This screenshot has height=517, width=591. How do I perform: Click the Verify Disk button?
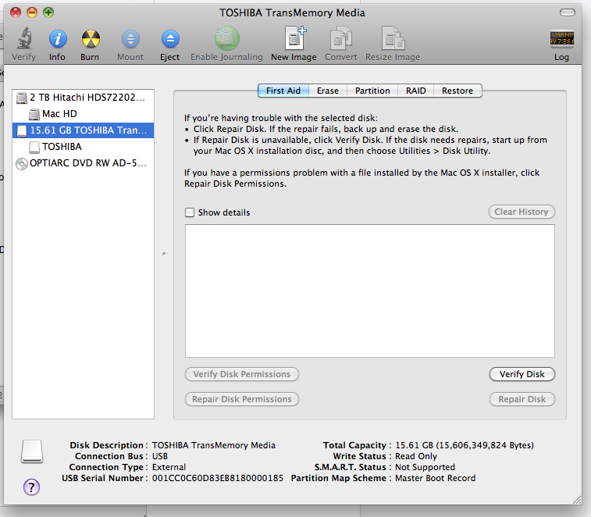point(522,374)
